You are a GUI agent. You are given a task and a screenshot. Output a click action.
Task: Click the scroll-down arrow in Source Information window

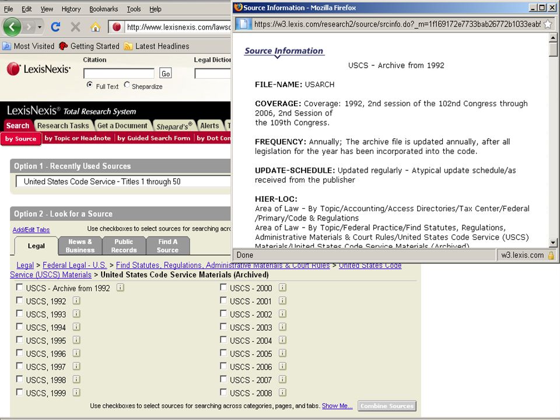tap(553, 242)
